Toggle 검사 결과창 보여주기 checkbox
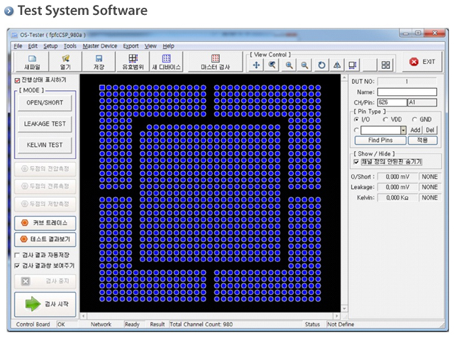This screenshot has width=454, height=338. (x=17, y=266)
